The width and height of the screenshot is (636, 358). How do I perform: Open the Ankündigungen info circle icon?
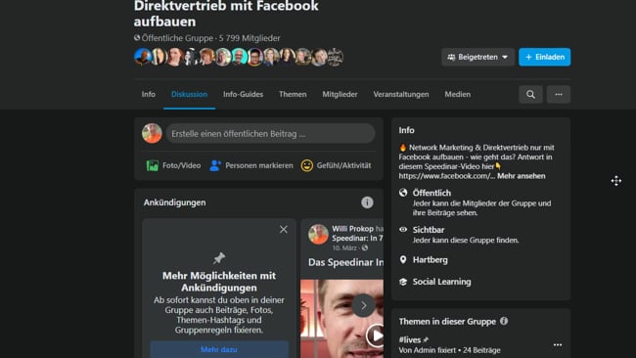[367, 202]
